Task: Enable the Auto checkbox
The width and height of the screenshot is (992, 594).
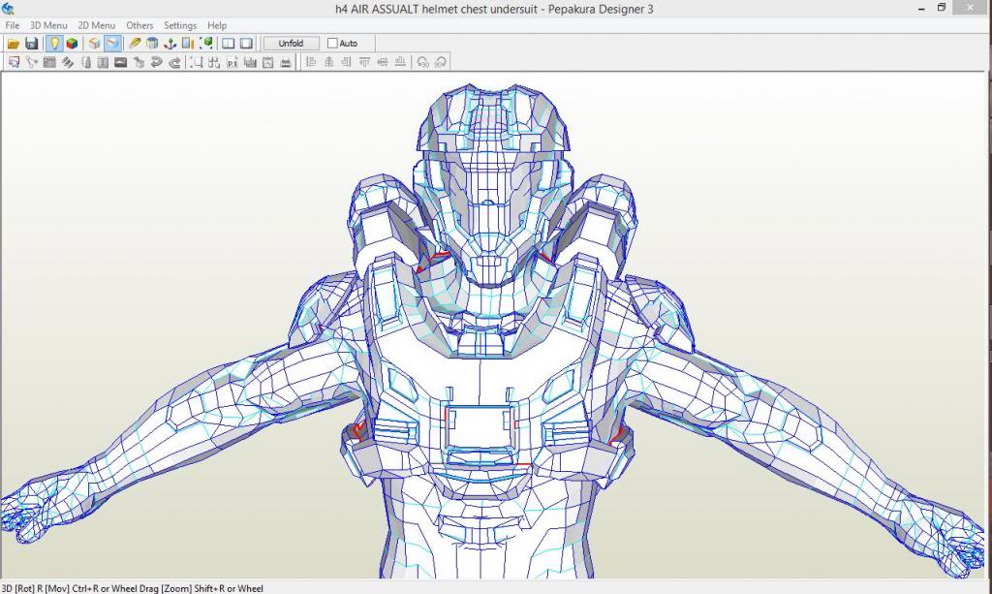Action: [x=333, y=44]
